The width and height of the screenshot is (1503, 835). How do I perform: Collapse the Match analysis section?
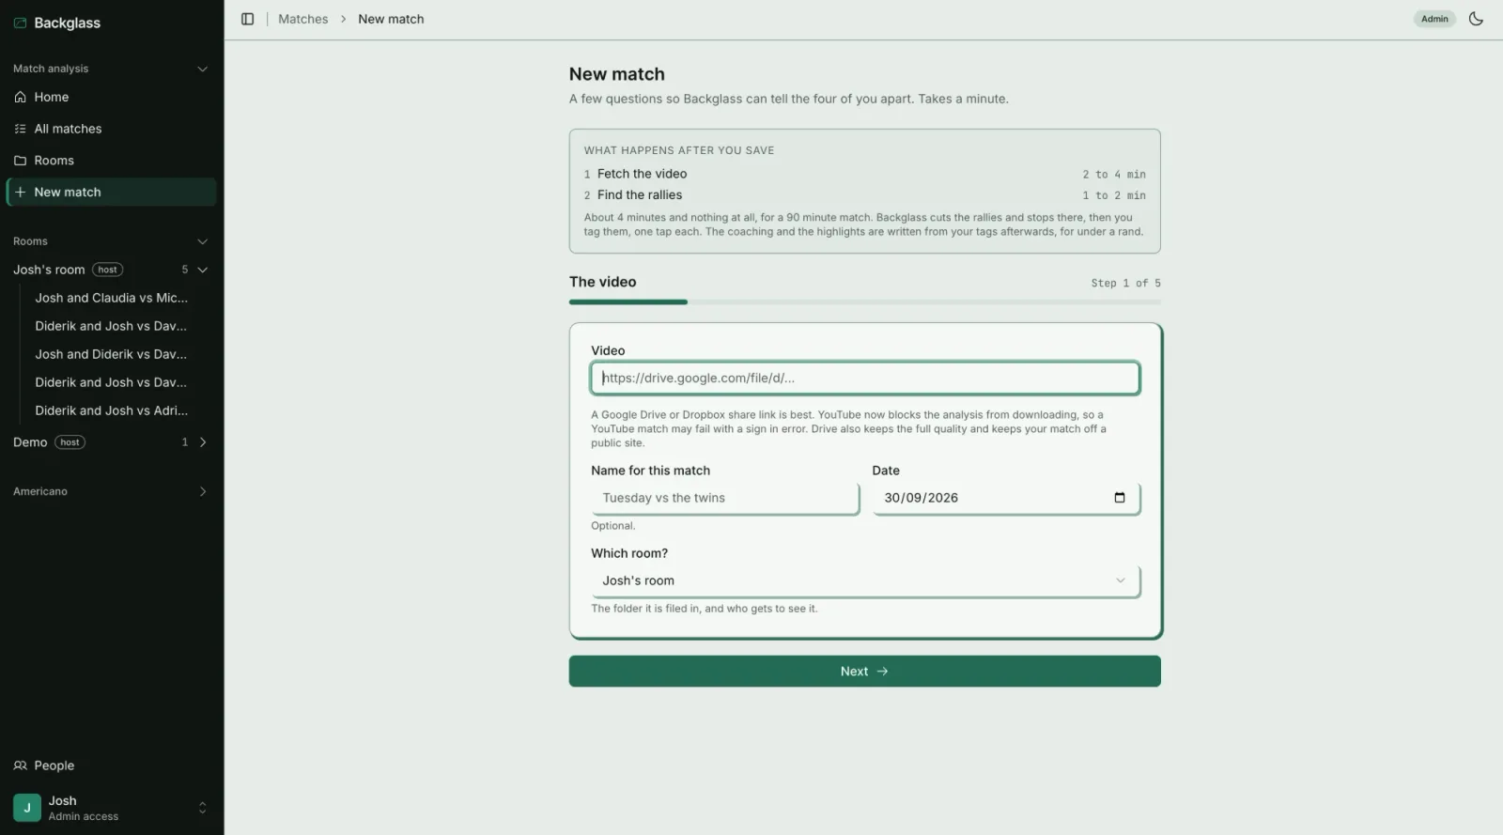coord(202,69)
